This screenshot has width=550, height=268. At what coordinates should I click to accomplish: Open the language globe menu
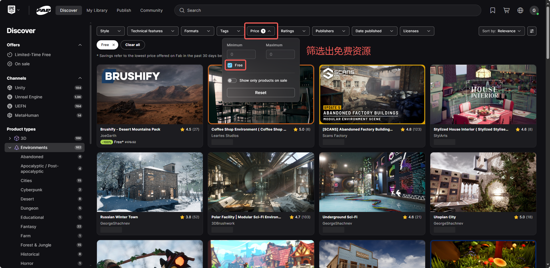pos(520,10)
